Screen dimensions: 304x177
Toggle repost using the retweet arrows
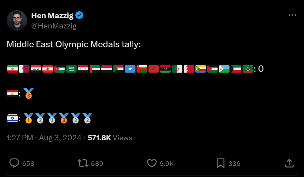click(x=83, y=163)
